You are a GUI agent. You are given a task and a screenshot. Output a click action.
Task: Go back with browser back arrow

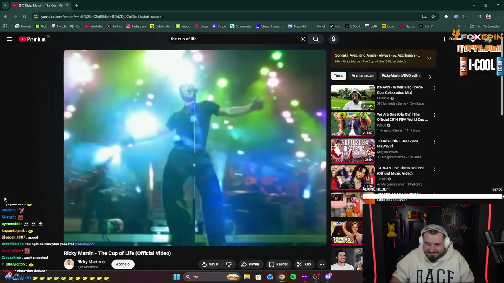point(6,17)
